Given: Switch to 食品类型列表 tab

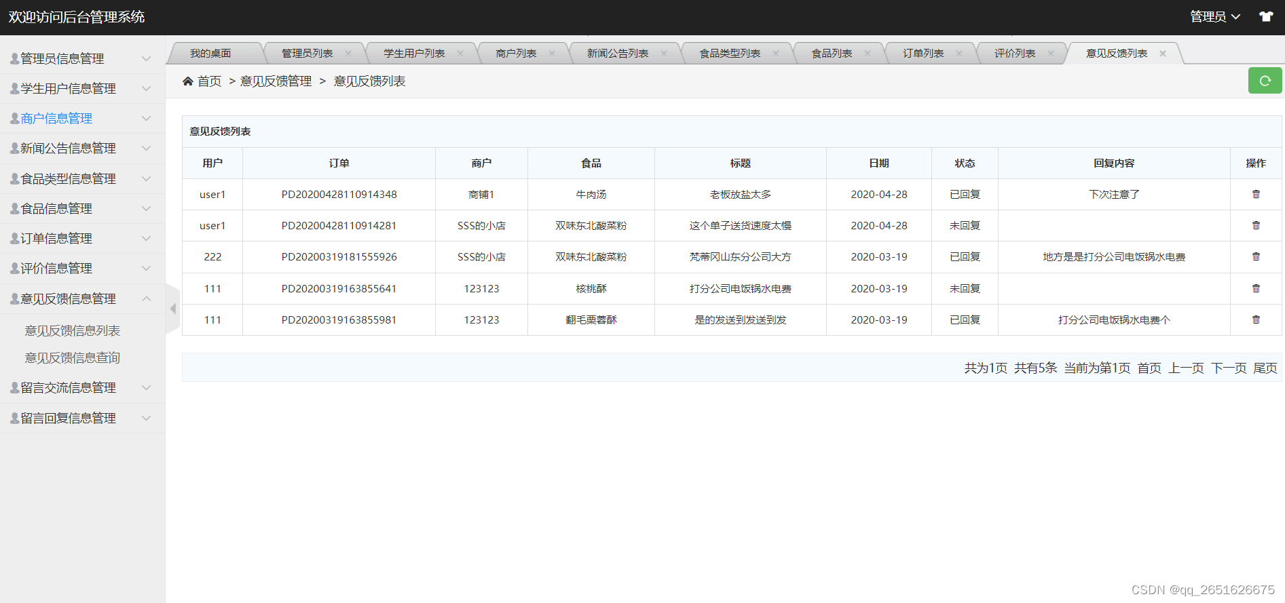Looking at the screenshot, I should [730, 53].
